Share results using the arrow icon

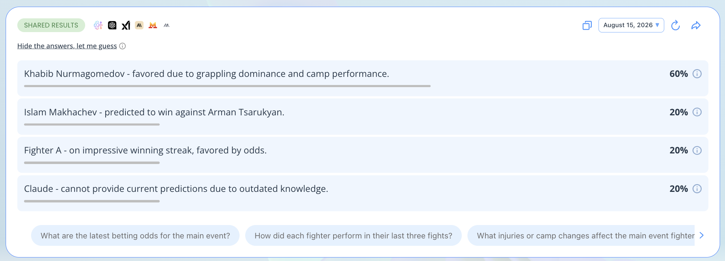pyautogui.click(x=696, y=25)
